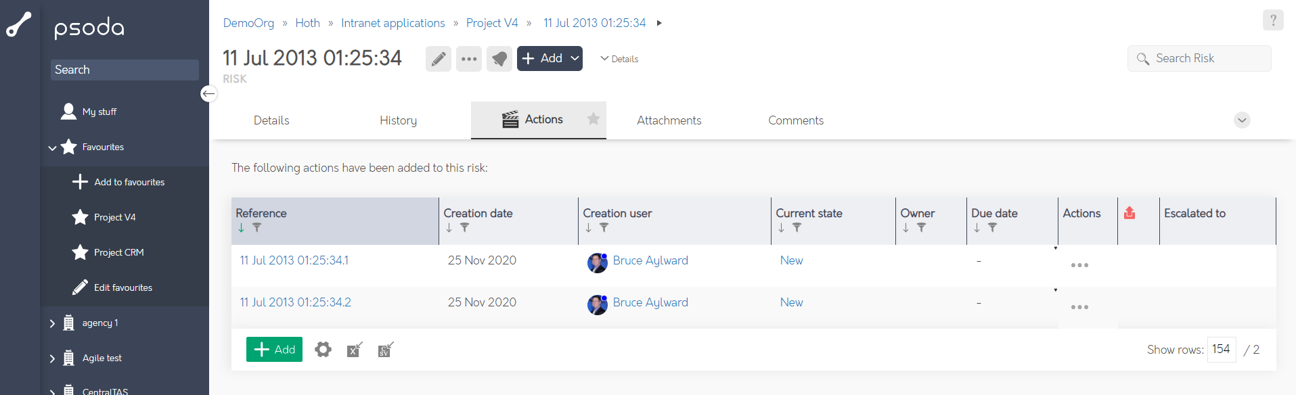
Task: Collapse the Favourites section in the sidebar
Action: [52, 147]
